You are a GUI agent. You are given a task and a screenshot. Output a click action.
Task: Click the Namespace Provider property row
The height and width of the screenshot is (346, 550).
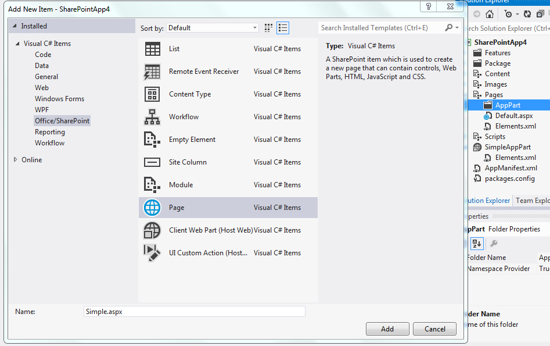click(509, 269)
